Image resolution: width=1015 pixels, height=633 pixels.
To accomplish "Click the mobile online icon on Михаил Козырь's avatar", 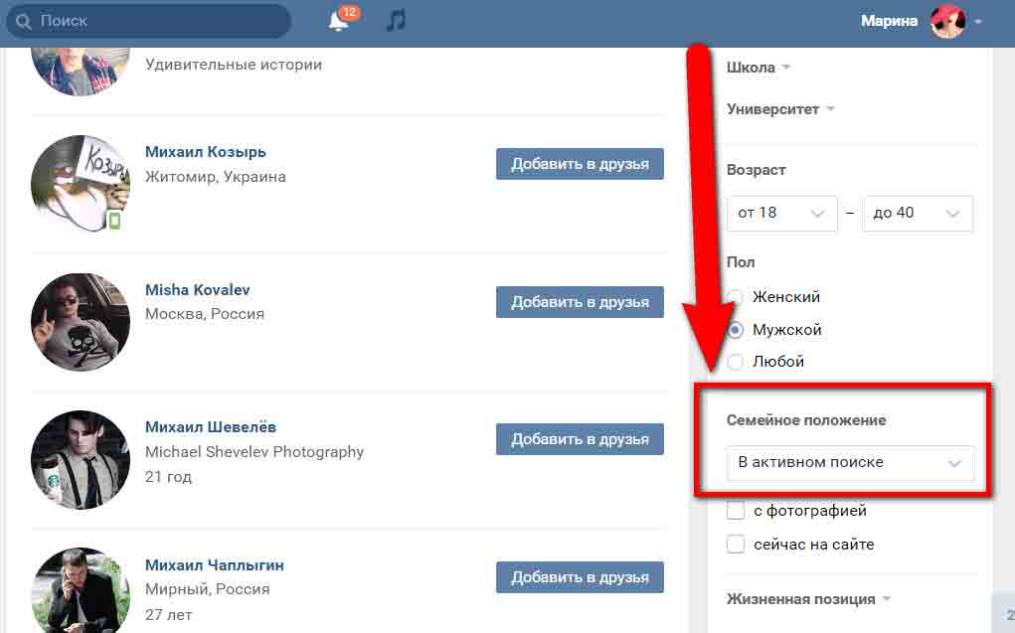I will click(x=114, y=221).
